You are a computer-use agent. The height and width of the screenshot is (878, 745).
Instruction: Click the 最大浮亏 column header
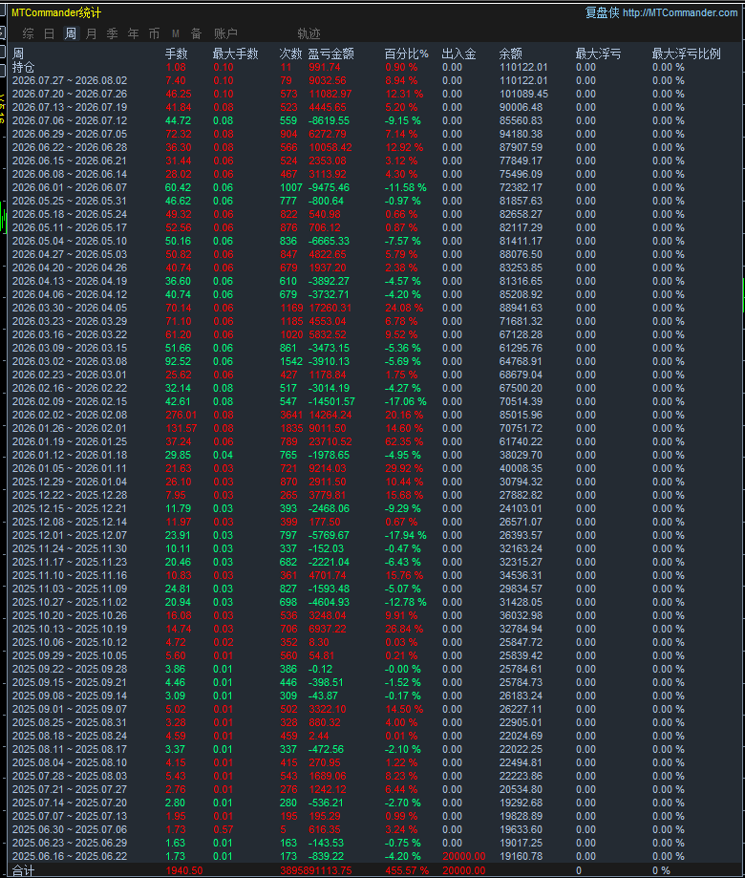[598, 54]
